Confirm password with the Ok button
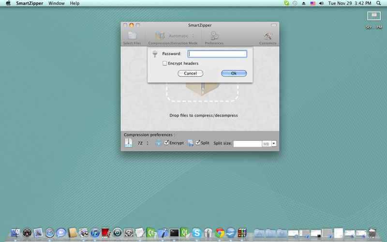 click(234, 74)
